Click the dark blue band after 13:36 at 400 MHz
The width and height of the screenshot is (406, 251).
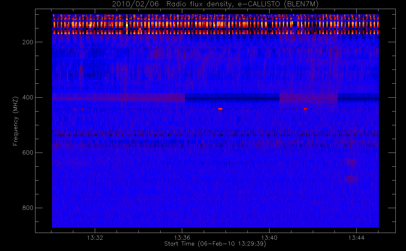pos(232,98)
